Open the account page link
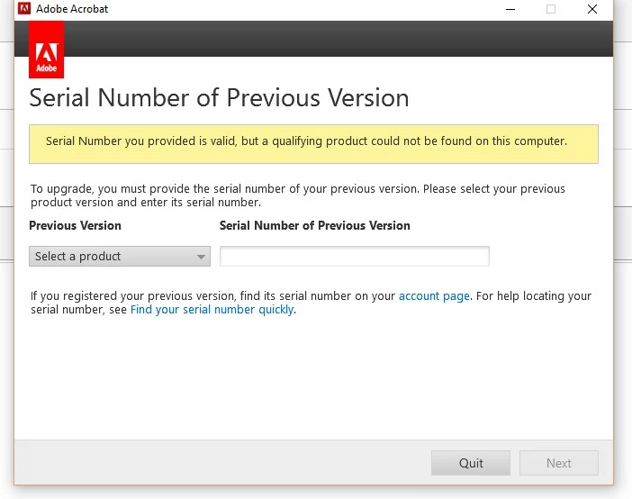The height and width of the screenshot is (499, 632). coord(434,296)
